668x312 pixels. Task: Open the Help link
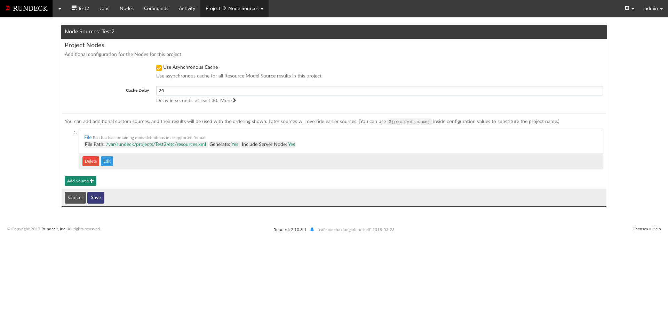tap(657, 229)
